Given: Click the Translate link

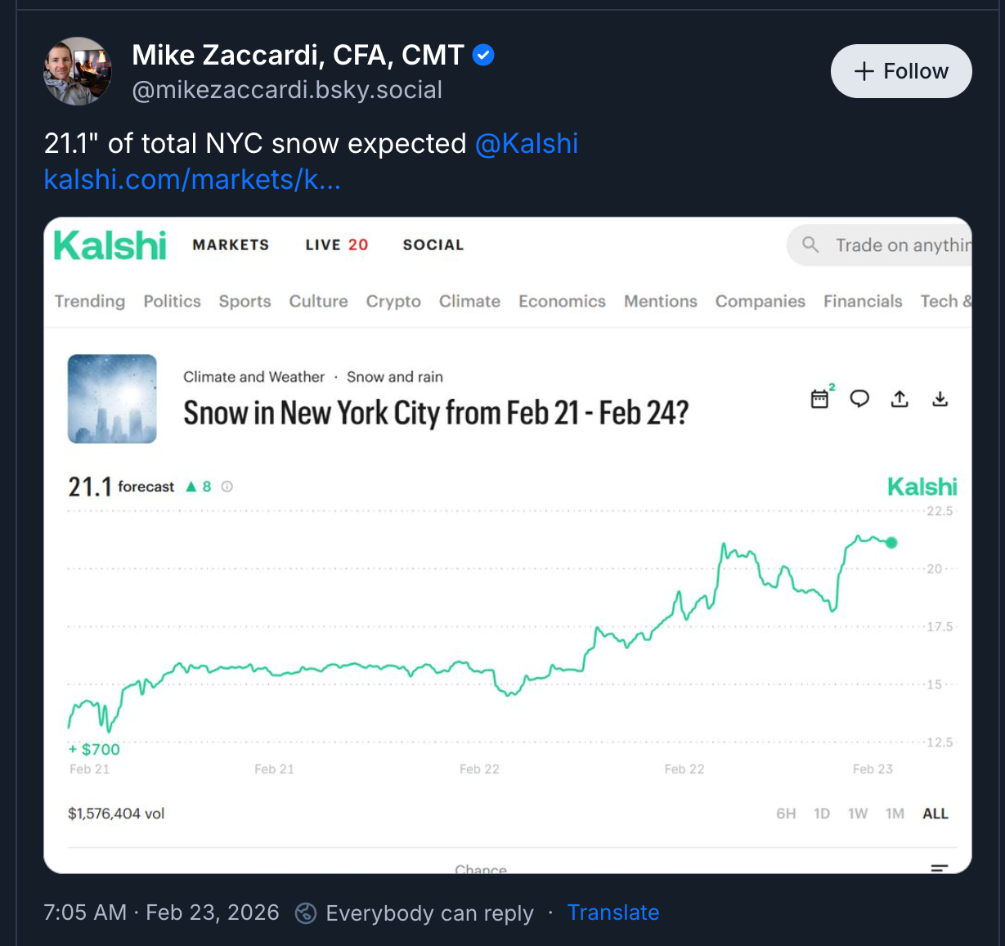Looking at the screenshot, I should pos(613,912).
